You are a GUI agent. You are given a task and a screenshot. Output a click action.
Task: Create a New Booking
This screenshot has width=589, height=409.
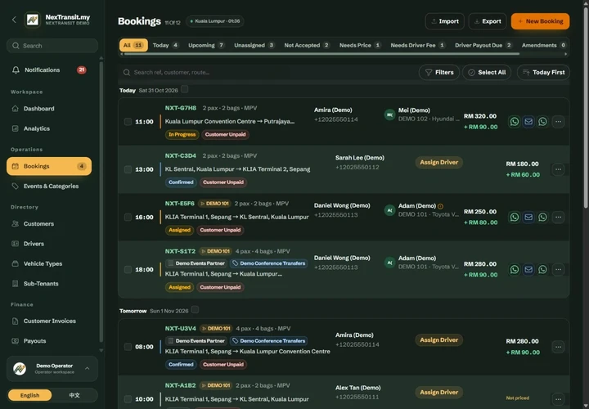[540, 21]
